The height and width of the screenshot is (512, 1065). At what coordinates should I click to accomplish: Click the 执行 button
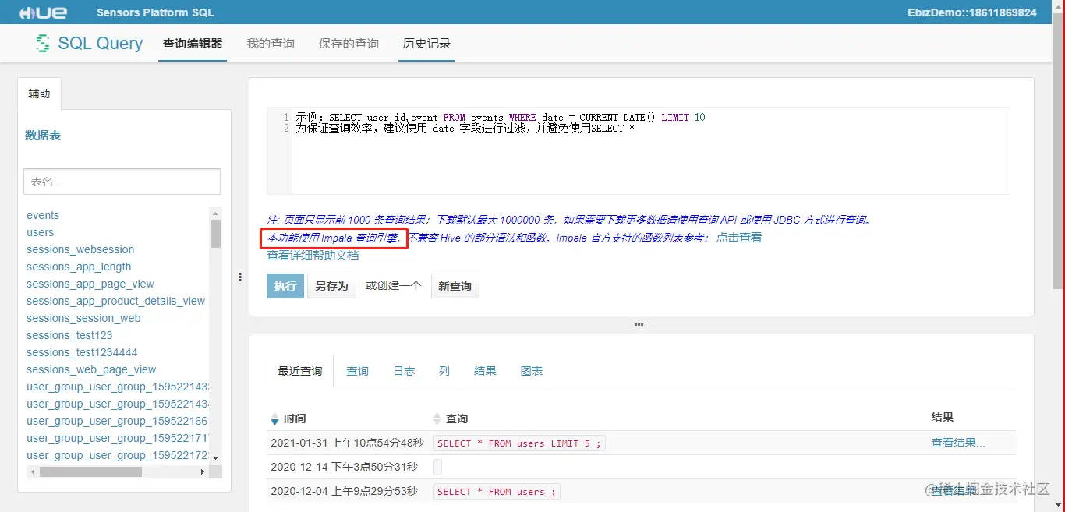point(285,286)
